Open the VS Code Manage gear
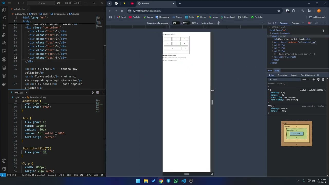The image size is (329, 185). (4, 169)
